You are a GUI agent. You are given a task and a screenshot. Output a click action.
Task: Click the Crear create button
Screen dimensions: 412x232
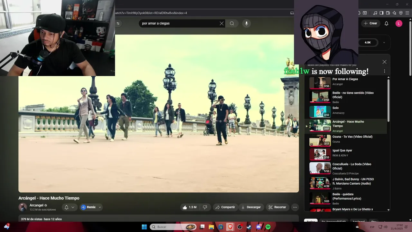coord(370,23)
